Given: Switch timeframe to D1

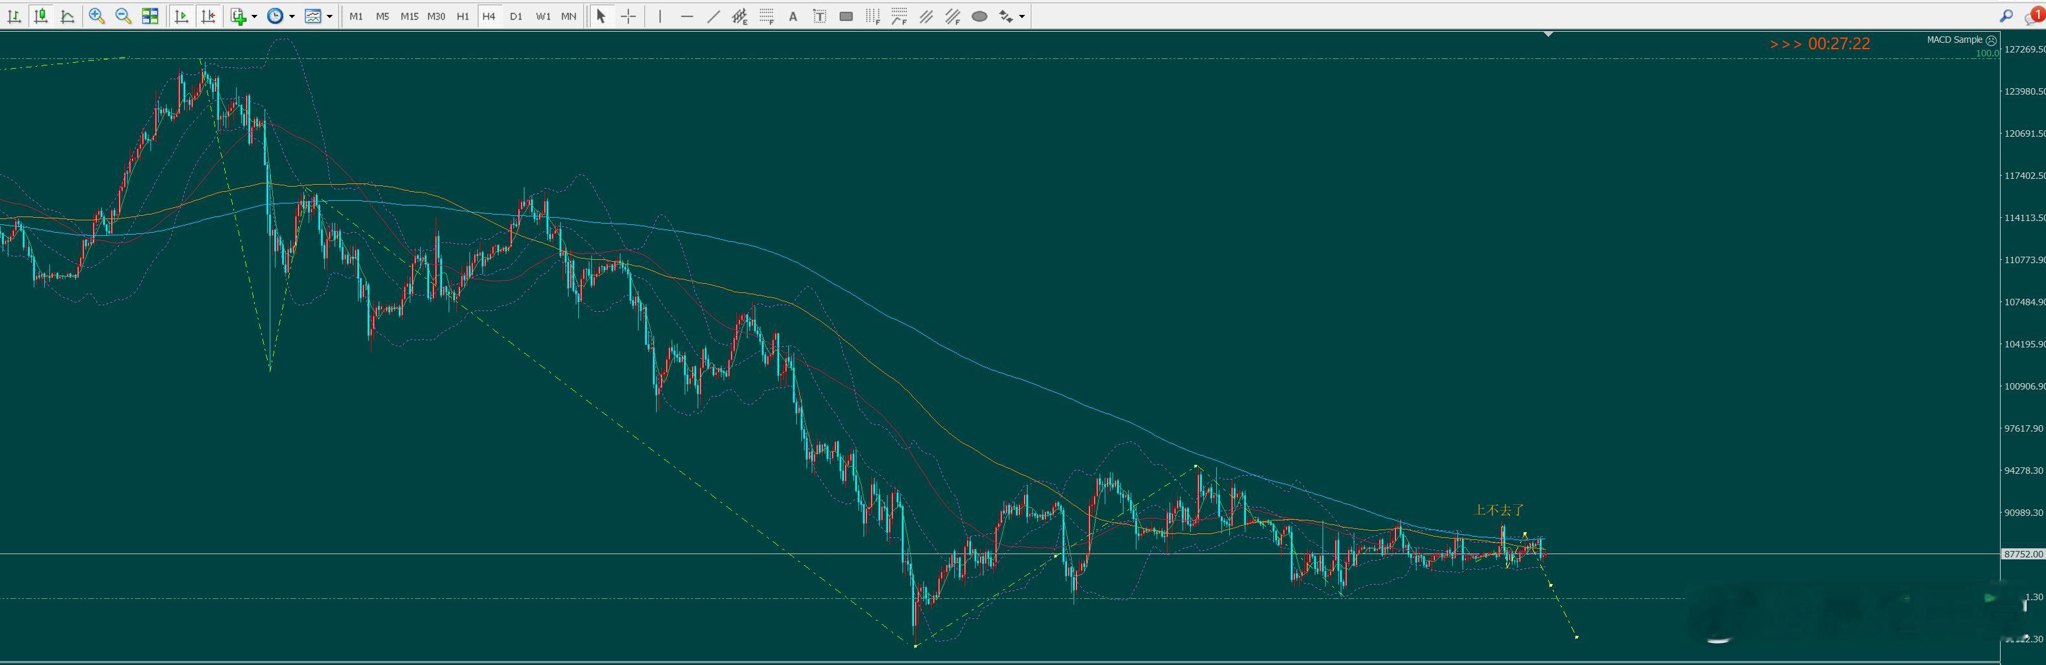Looking at the screenshot, I should coord(516,16).
